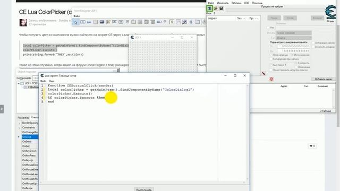Click the До stop address field
The image size is (340, 191).
coord(293,51)
